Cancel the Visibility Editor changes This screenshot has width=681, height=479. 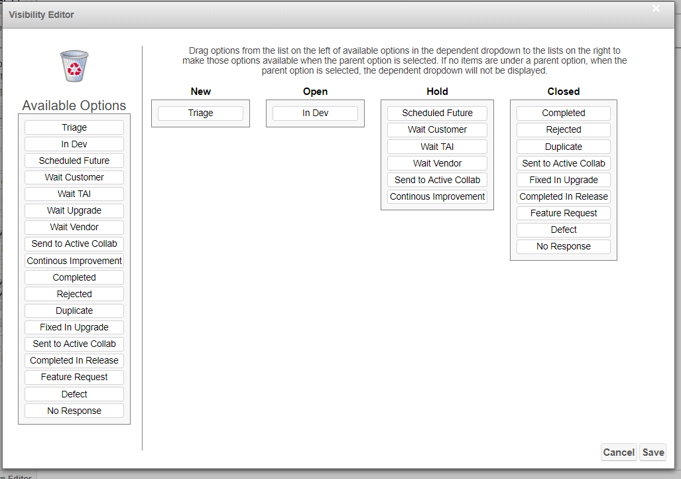tap(618, 452)
